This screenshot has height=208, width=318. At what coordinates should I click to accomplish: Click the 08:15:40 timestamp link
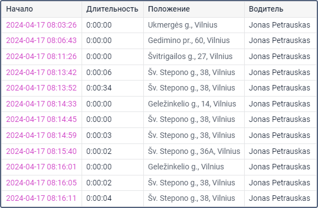41,151
